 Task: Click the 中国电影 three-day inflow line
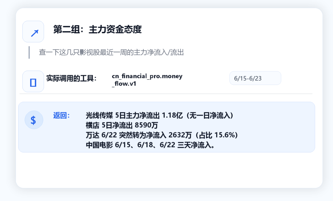tap(150, 145)
